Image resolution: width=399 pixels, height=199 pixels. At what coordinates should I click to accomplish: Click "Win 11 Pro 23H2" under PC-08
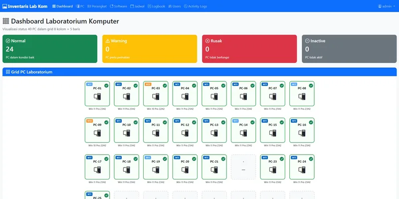coord(302,109)
